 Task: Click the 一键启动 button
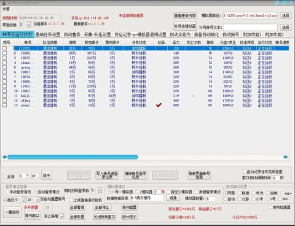click(12, 212)
